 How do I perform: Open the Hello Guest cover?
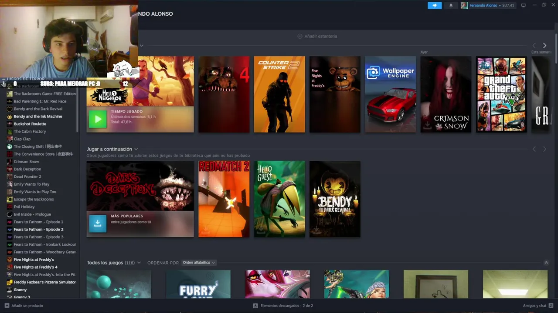pos(279,199)
